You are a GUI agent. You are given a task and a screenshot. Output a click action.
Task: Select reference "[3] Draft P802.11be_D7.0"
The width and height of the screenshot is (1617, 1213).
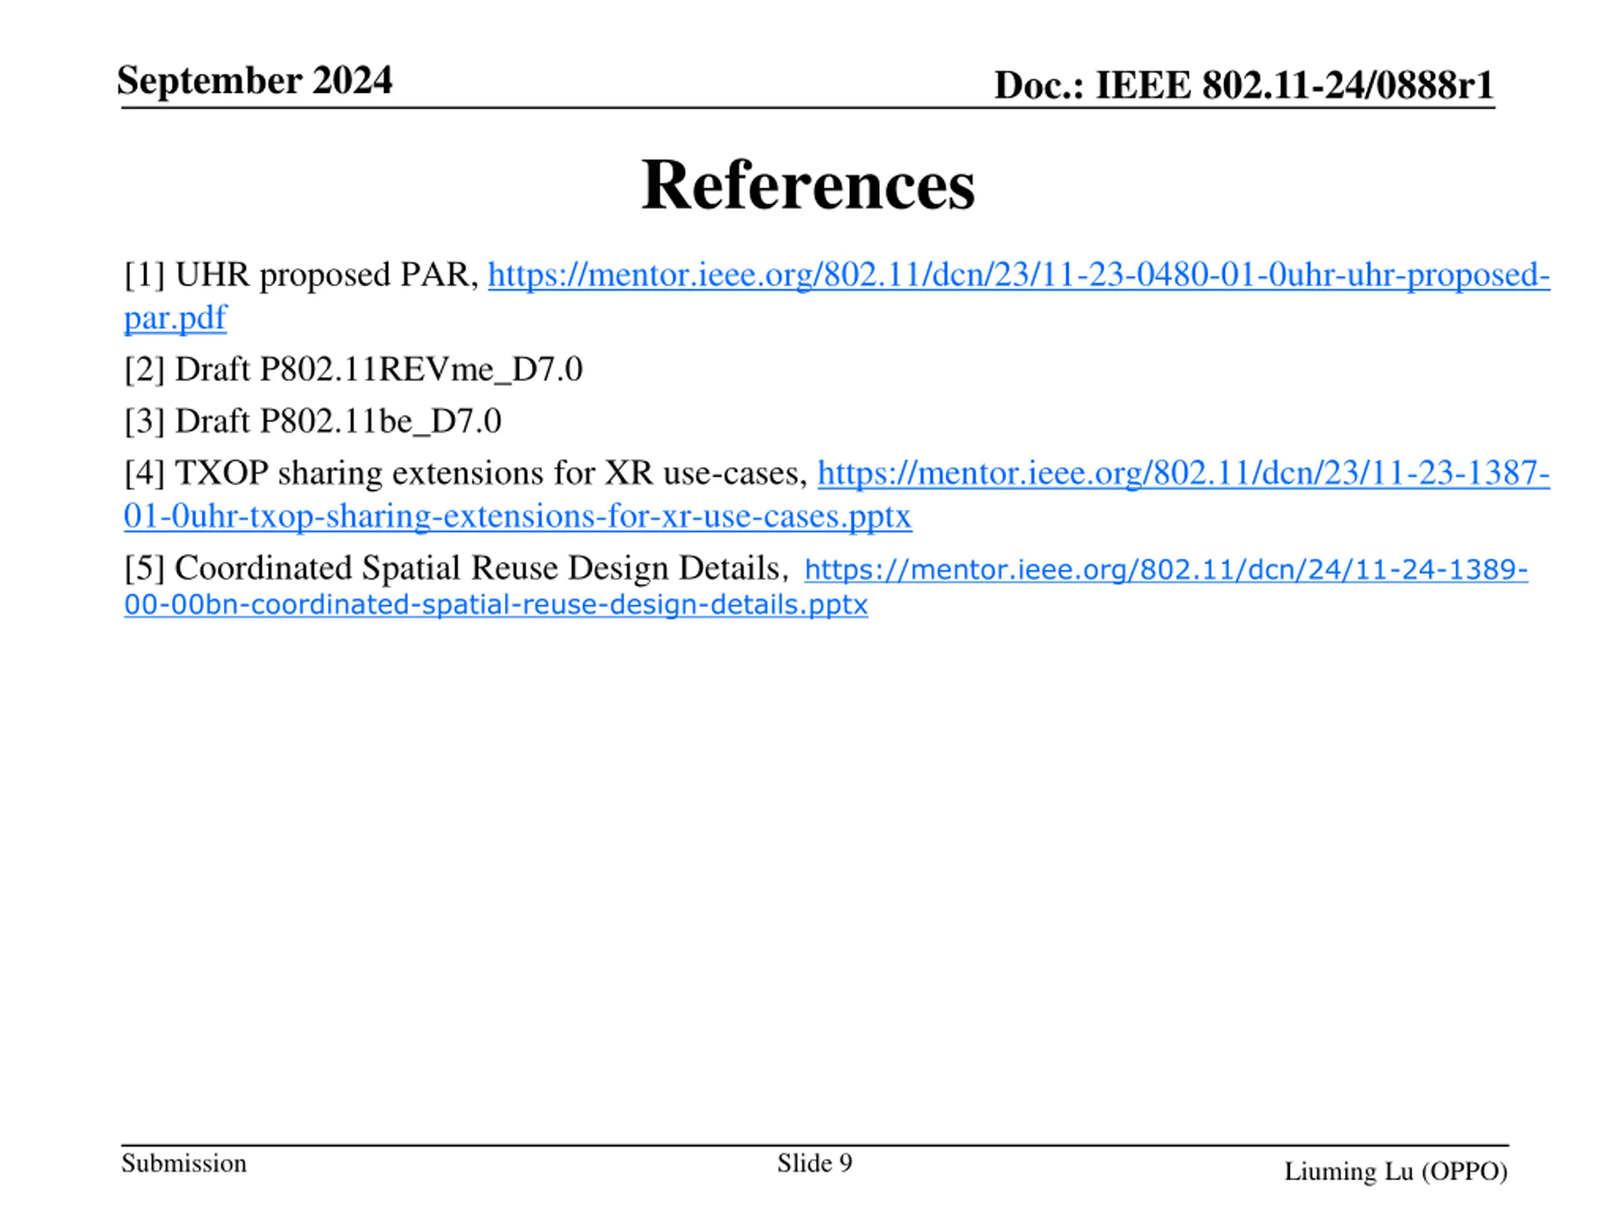[x=312, y=421]
